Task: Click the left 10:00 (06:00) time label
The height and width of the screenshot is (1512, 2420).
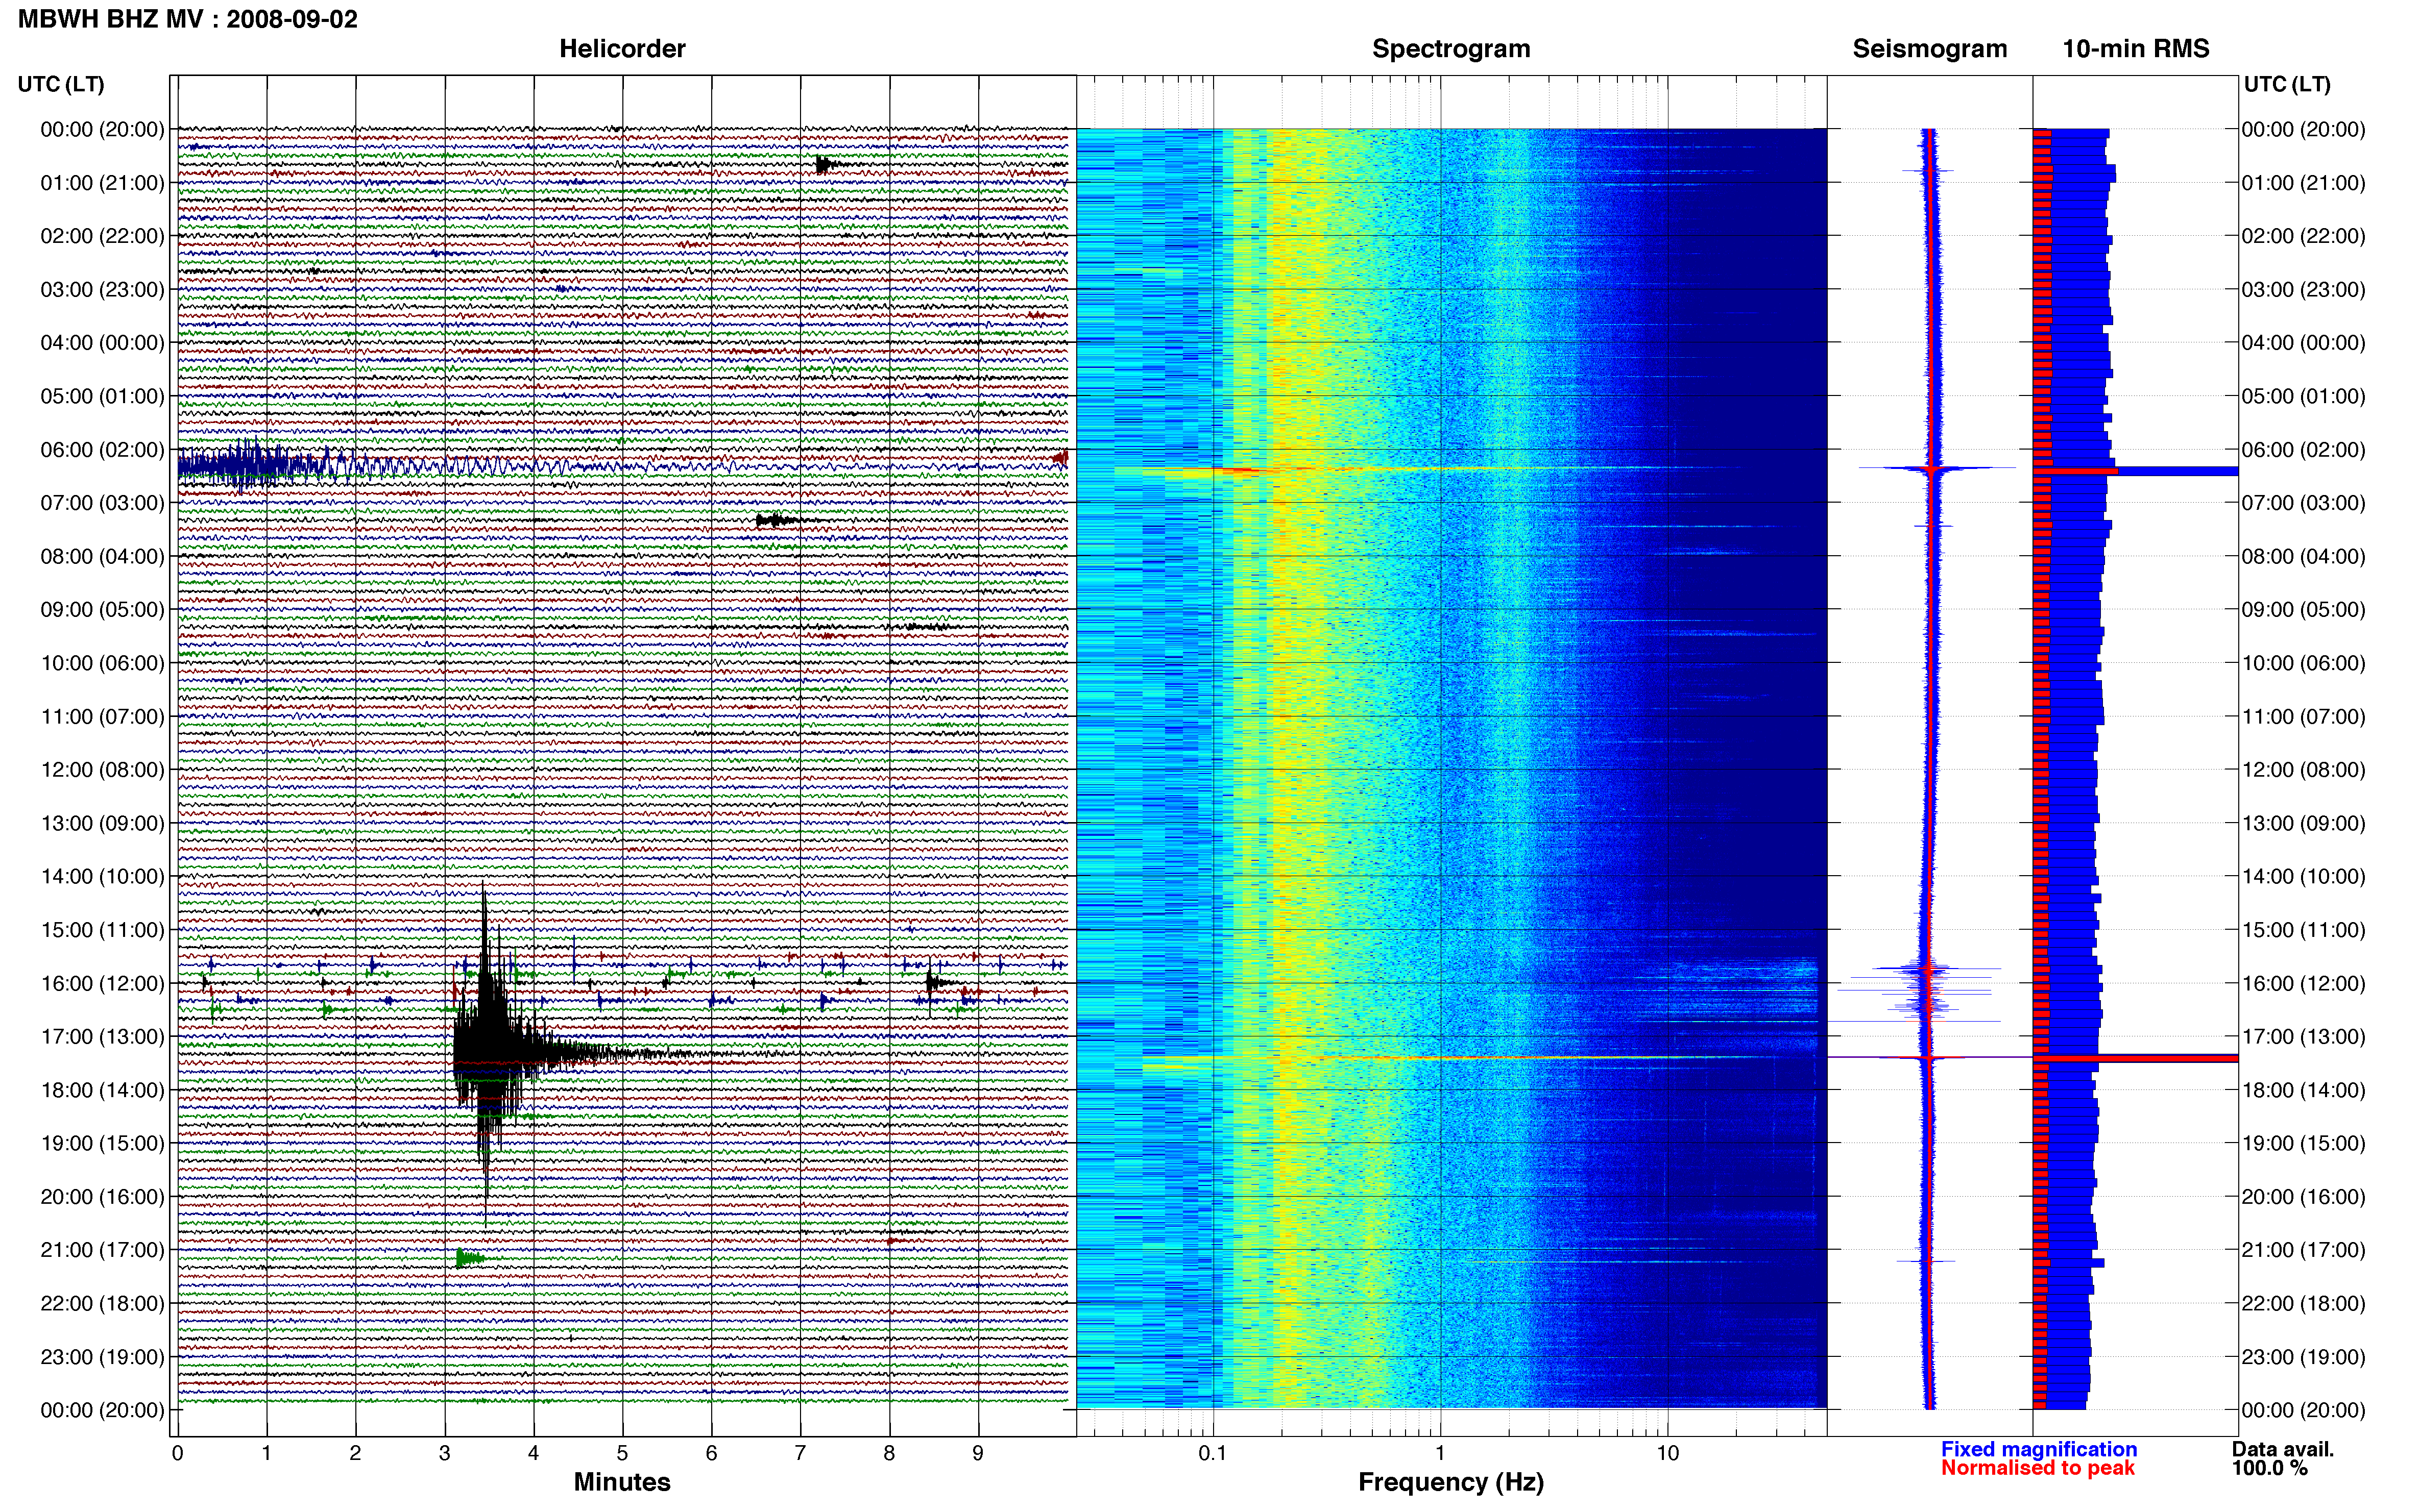Action: (x=102, y=663)
